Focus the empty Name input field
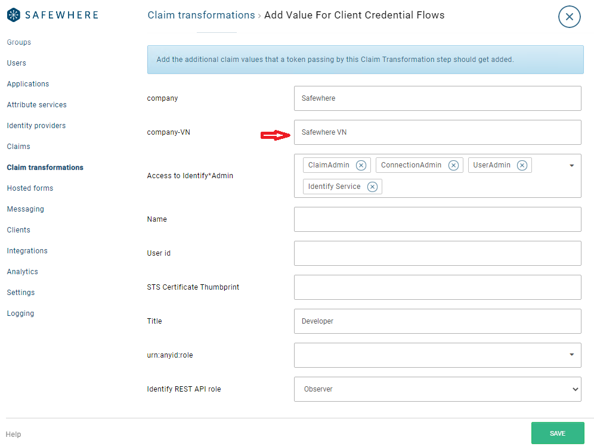 pos(438,219)
